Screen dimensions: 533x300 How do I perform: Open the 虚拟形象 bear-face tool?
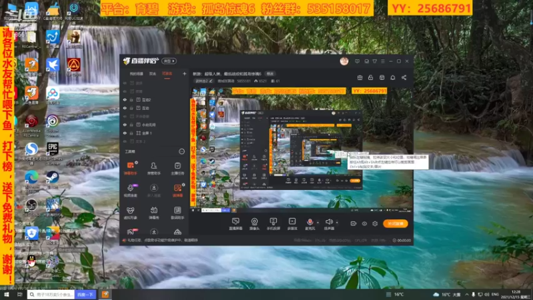pyautogui.click(x=130, y=213)
